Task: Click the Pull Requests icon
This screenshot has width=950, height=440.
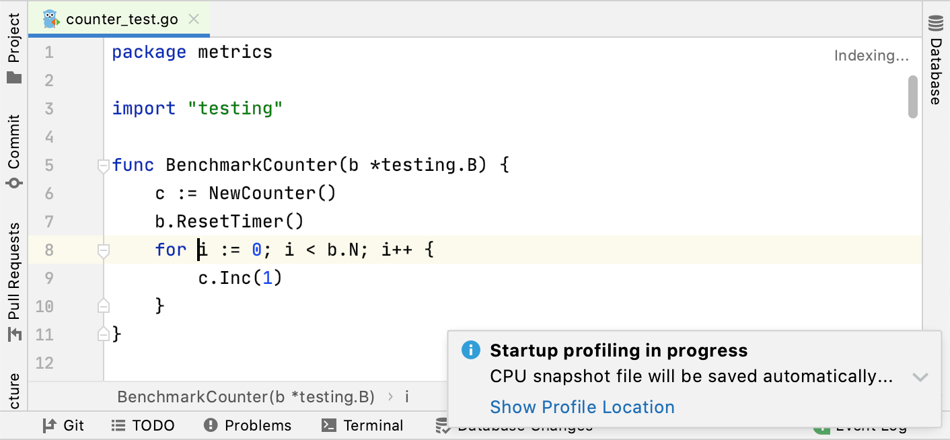Action: (x=14, y=334)
